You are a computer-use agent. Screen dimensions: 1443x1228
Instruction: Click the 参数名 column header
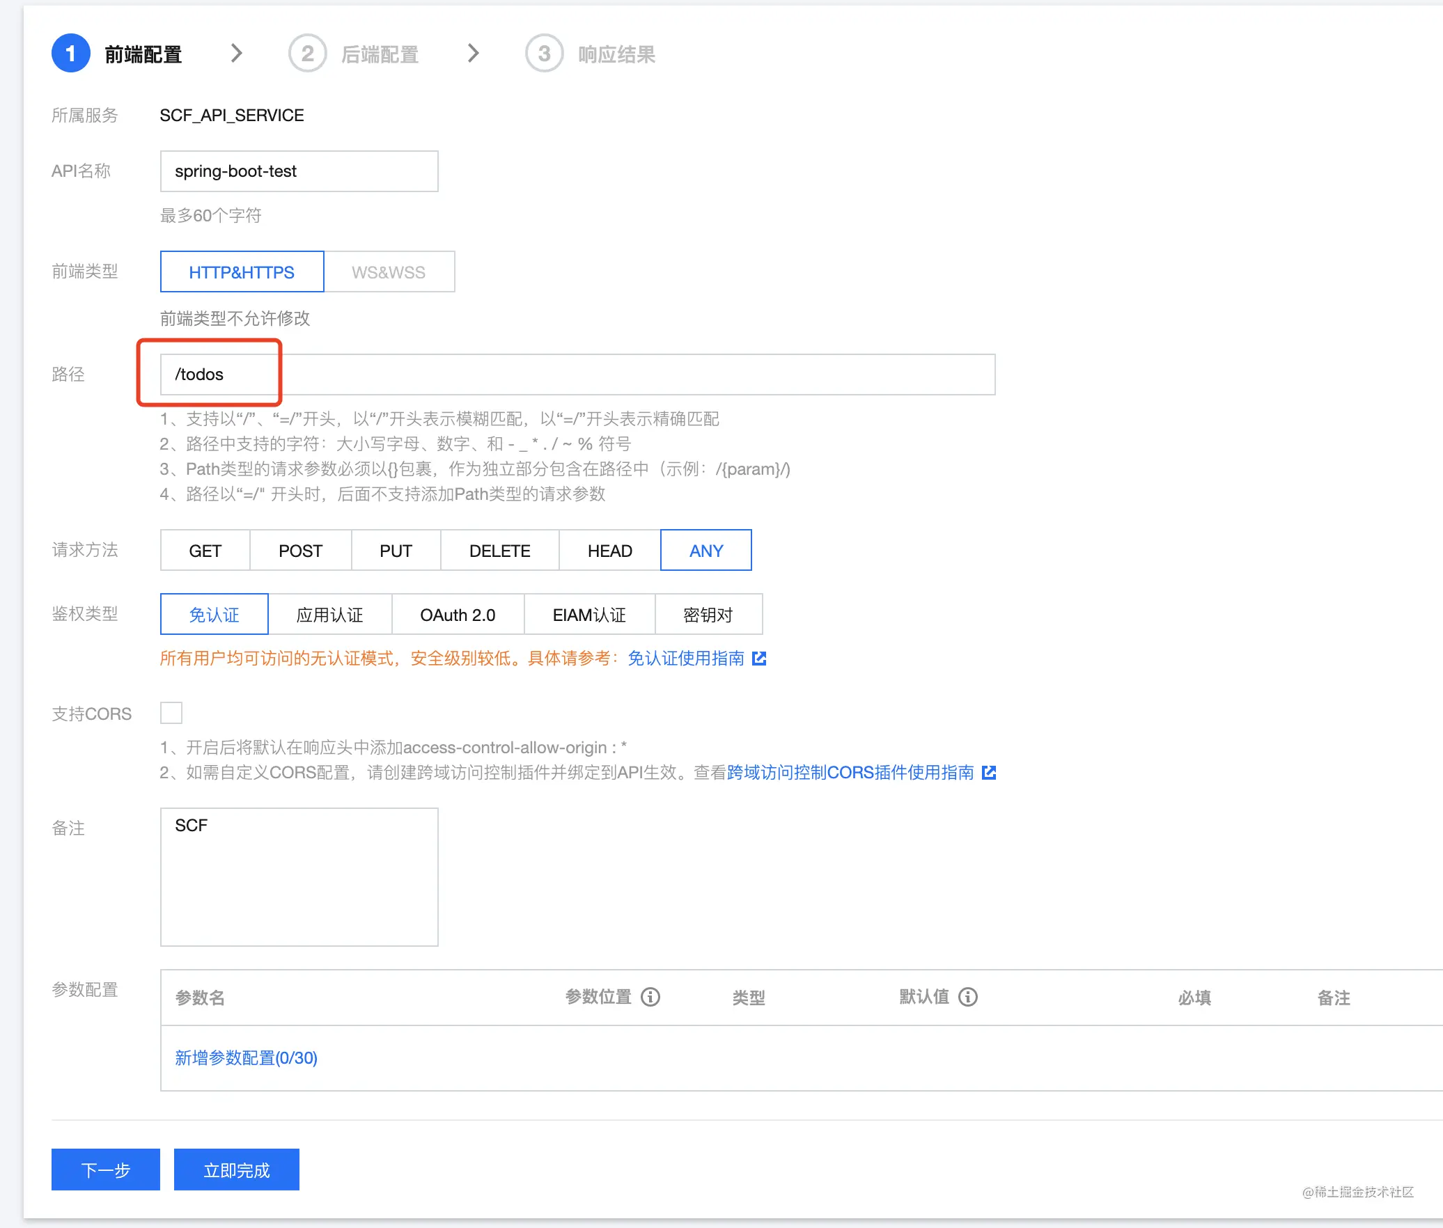point(201,998)
